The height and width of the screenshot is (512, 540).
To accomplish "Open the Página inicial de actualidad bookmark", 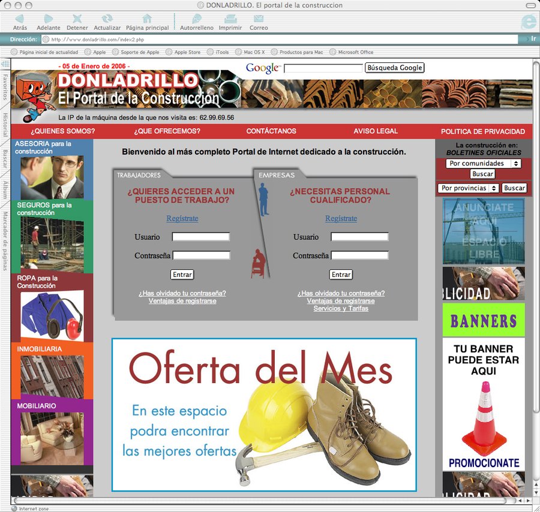I will click(x=45, y=52).
